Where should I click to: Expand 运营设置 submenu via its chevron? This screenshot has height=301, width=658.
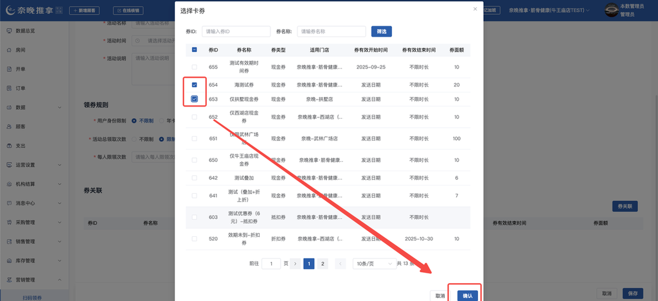click(x=59, y=165)
